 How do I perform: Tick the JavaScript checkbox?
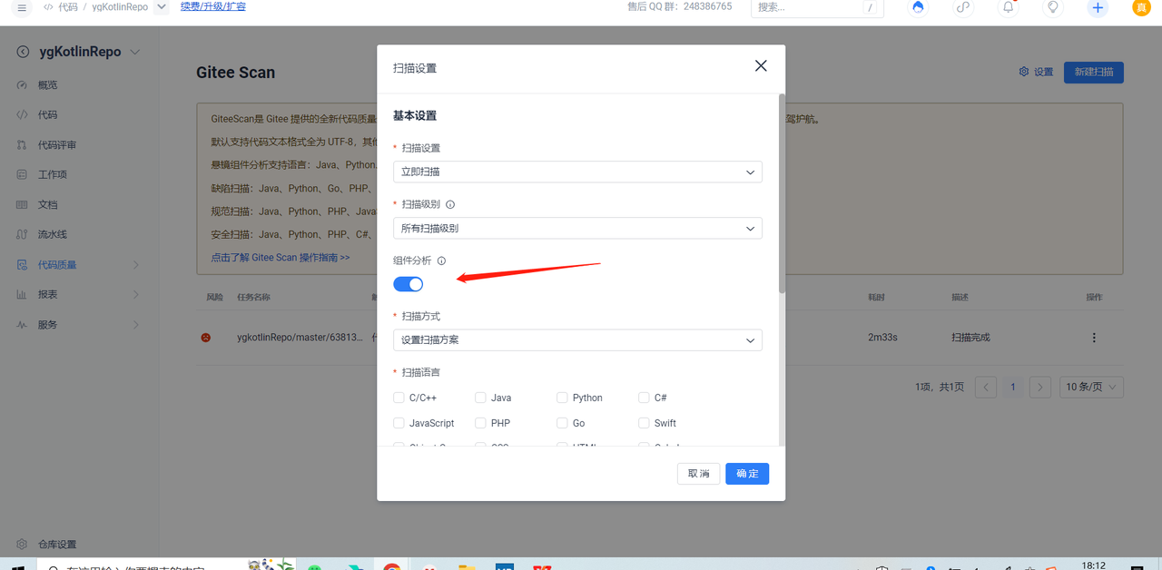click(399, 423)
